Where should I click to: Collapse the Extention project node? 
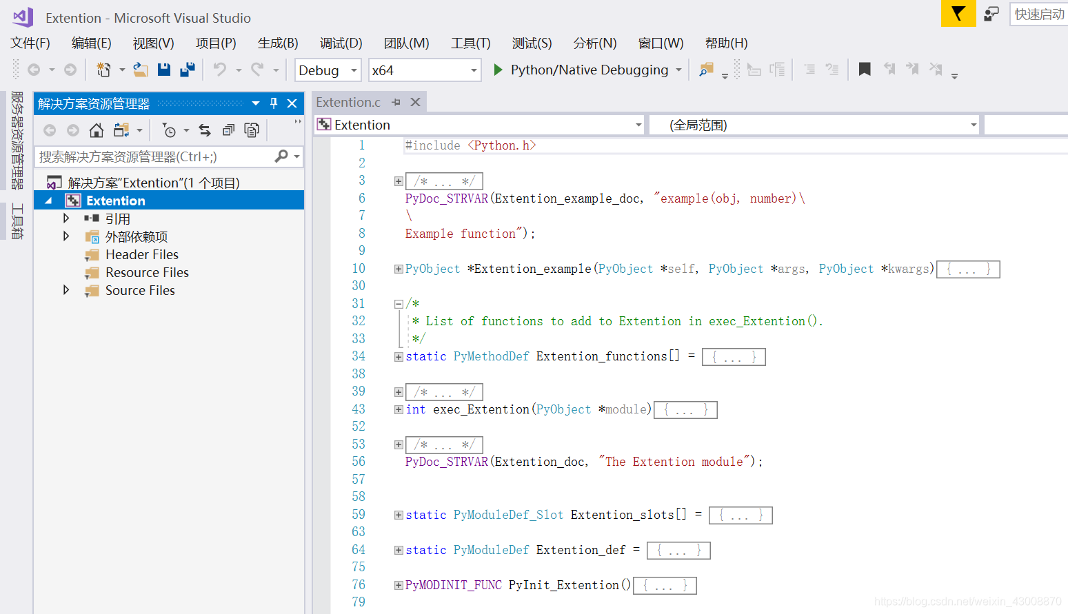click(x=48, y=201)
